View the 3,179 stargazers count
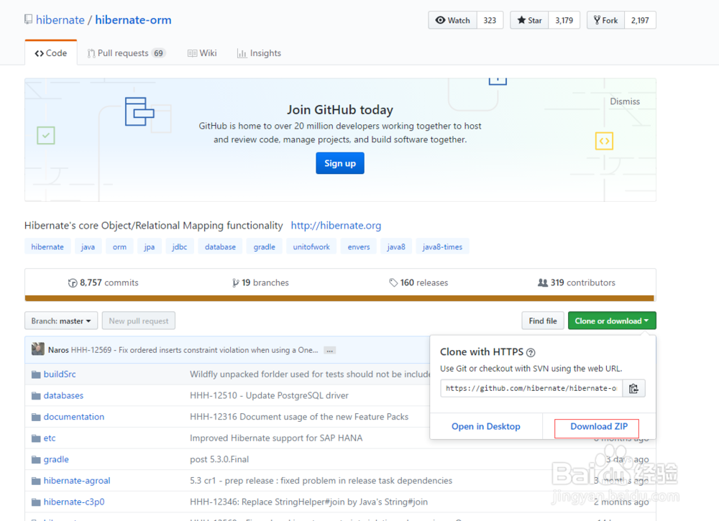Viewport: 719px width, 521px height. 564,20
